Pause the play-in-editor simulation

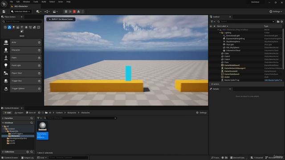66,12
